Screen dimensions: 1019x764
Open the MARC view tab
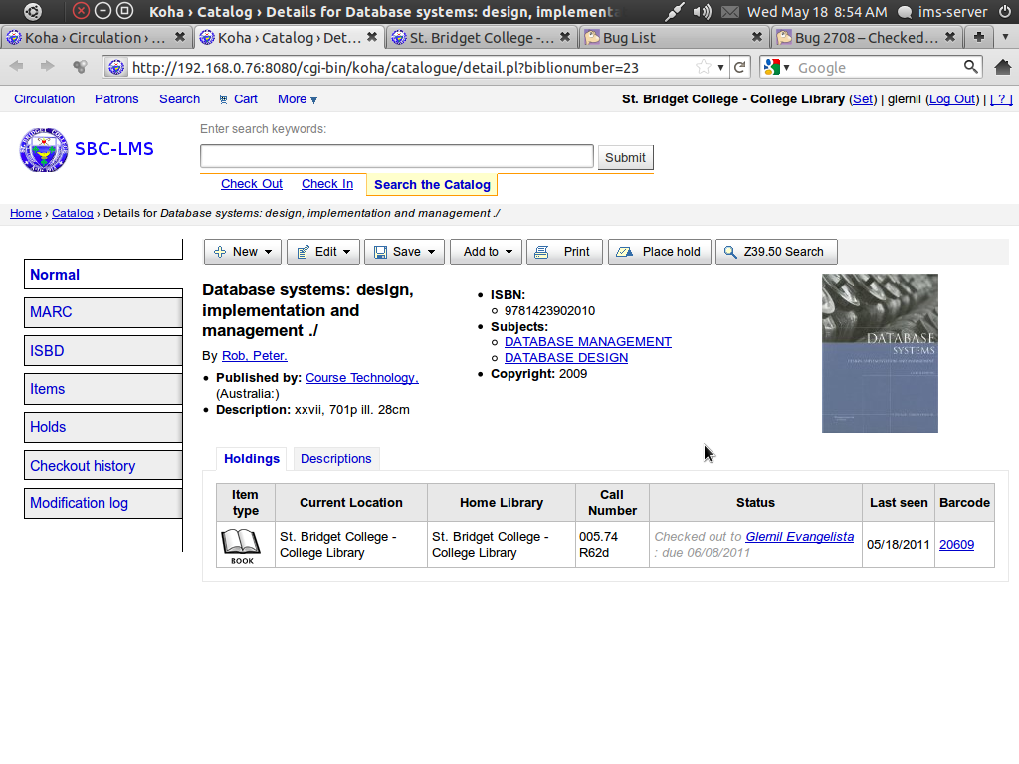click(x=103, y=312)
